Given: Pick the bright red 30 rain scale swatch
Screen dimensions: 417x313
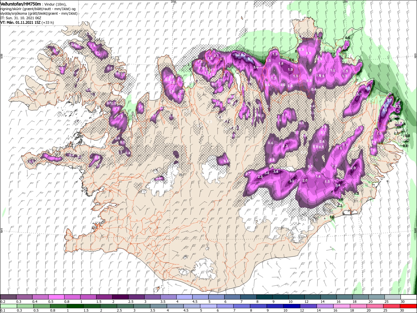Looking at the screenshot, I should pyautogui.click(x=408, y=306).
